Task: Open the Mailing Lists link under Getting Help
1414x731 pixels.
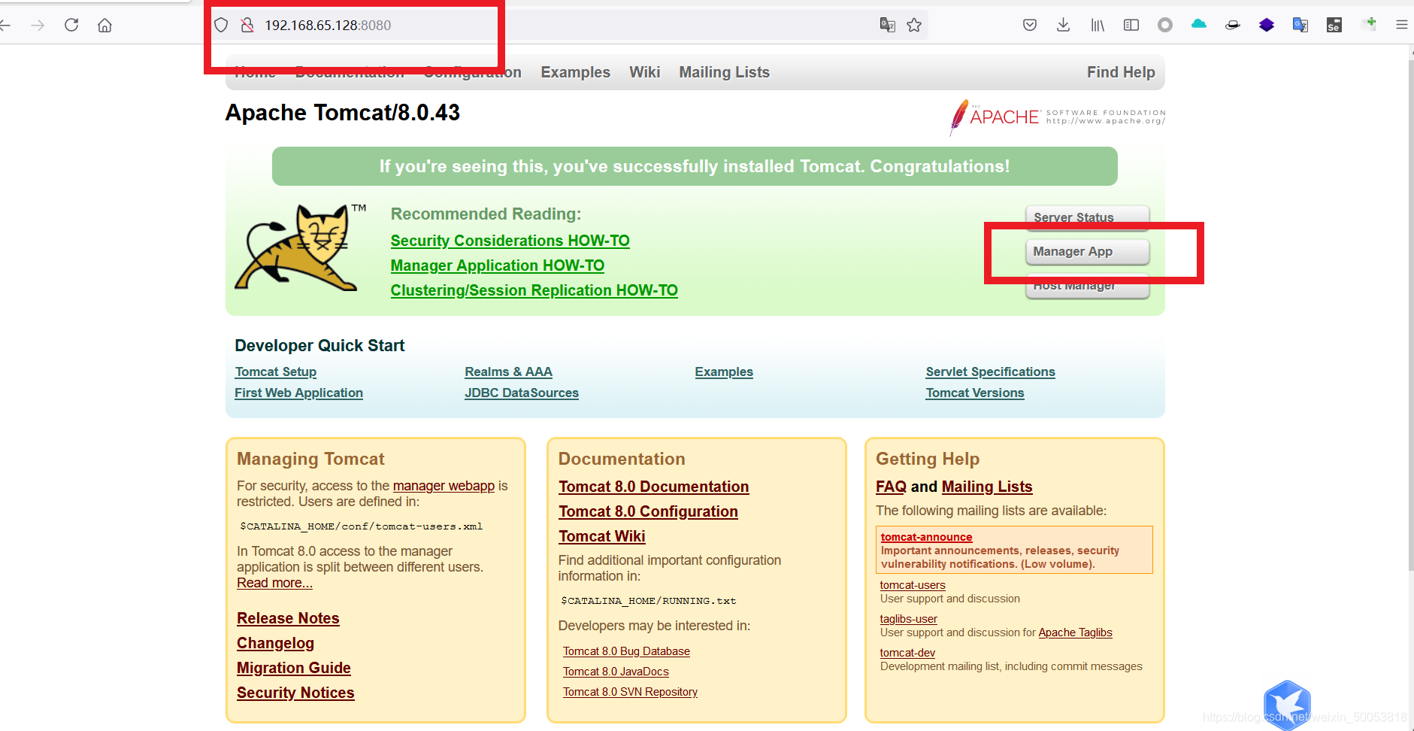Action: 987,487
